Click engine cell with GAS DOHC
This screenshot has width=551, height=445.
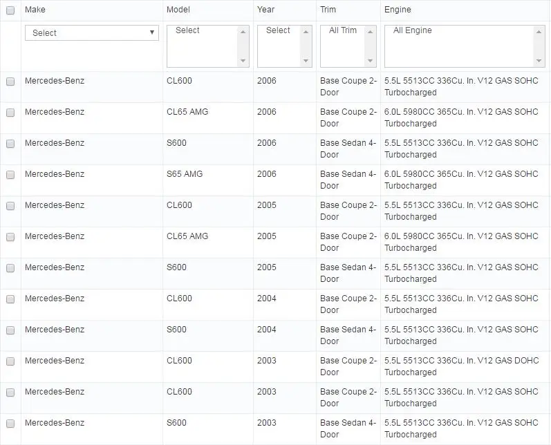click(461, 366)
